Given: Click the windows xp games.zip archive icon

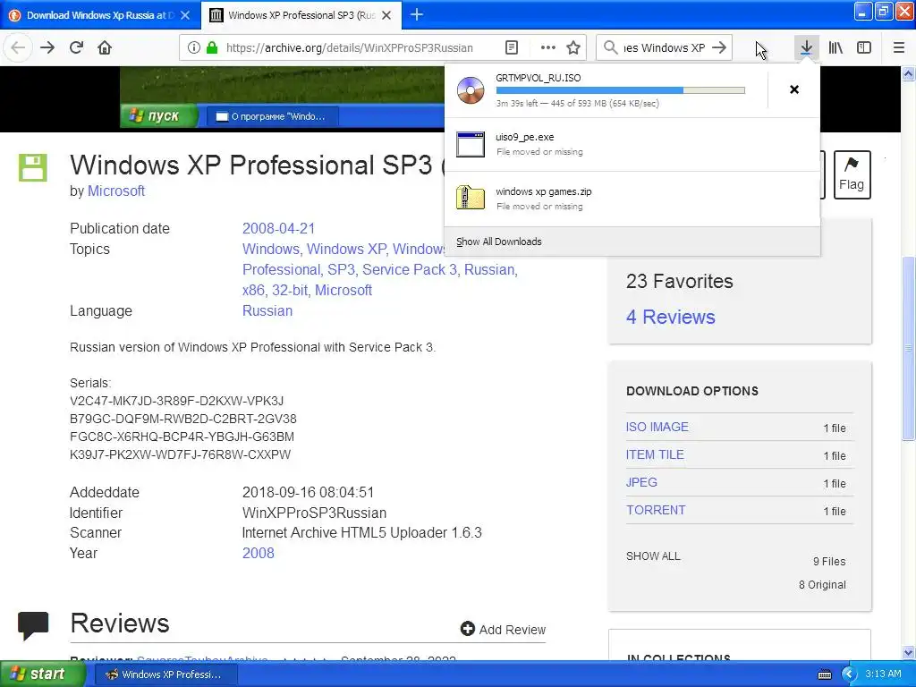Looking at the screenshot, I should point(471,198).
